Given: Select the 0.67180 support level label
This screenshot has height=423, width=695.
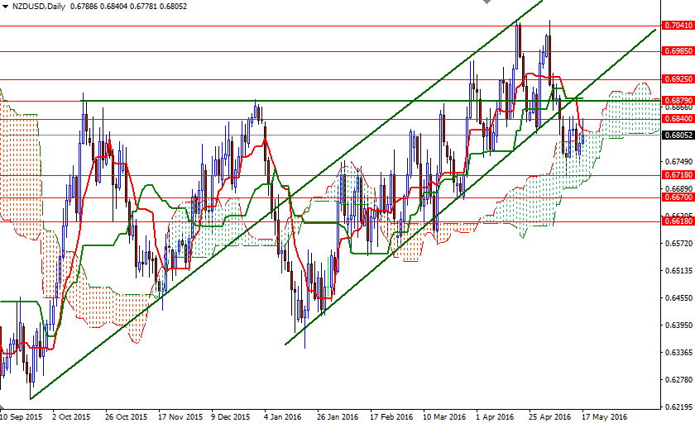Looking at the screenshot, I should (678, 175).
